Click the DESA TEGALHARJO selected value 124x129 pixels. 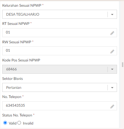pyautogui.click(x=23, y=15)
